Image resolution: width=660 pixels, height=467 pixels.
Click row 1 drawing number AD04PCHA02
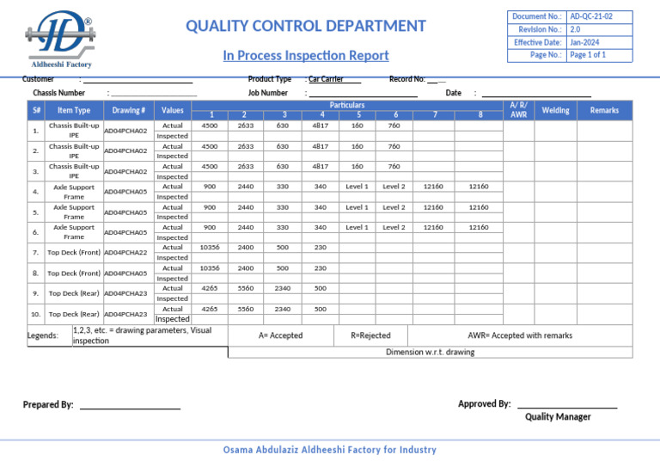[x=125, y=131]
